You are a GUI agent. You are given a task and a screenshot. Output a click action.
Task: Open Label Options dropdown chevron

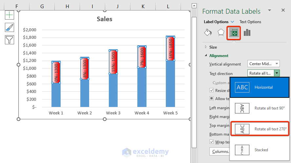pos(232,22)
